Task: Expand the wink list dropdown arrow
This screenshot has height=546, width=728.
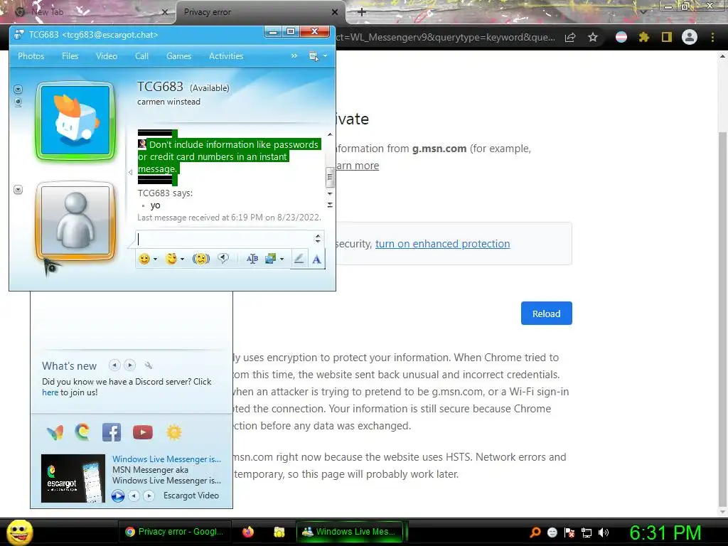Action: coord(182,259)
